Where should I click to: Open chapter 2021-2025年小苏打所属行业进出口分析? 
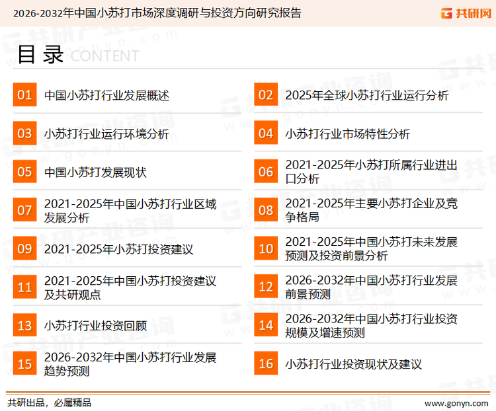coord(372,172)
